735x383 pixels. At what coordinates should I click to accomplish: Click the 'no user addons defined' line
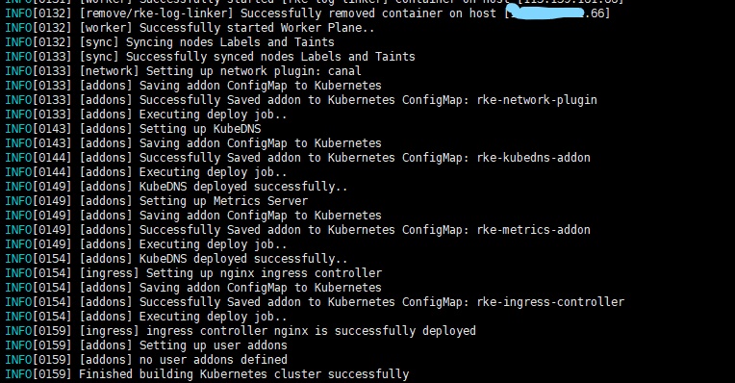(146, 360)
